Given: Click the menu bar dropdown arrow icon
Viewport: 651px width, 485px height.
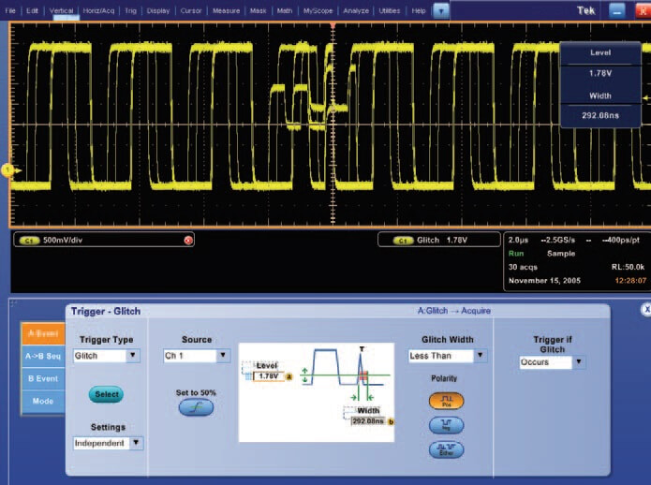Looking at the screenshot, I should pyautogui.click(x=441, y=10).
